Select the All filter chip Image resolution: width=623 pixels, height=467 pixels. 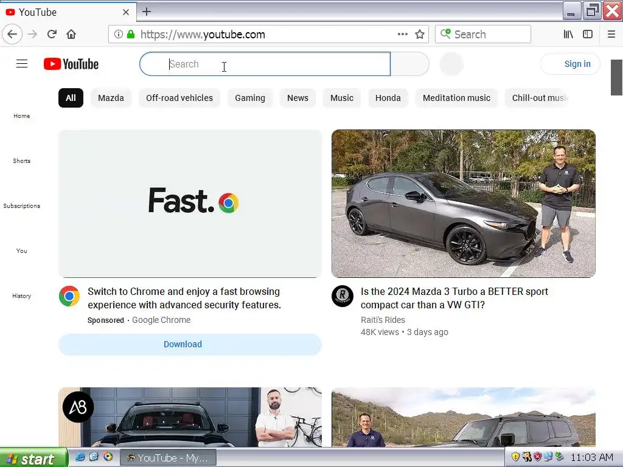(71, 98)
